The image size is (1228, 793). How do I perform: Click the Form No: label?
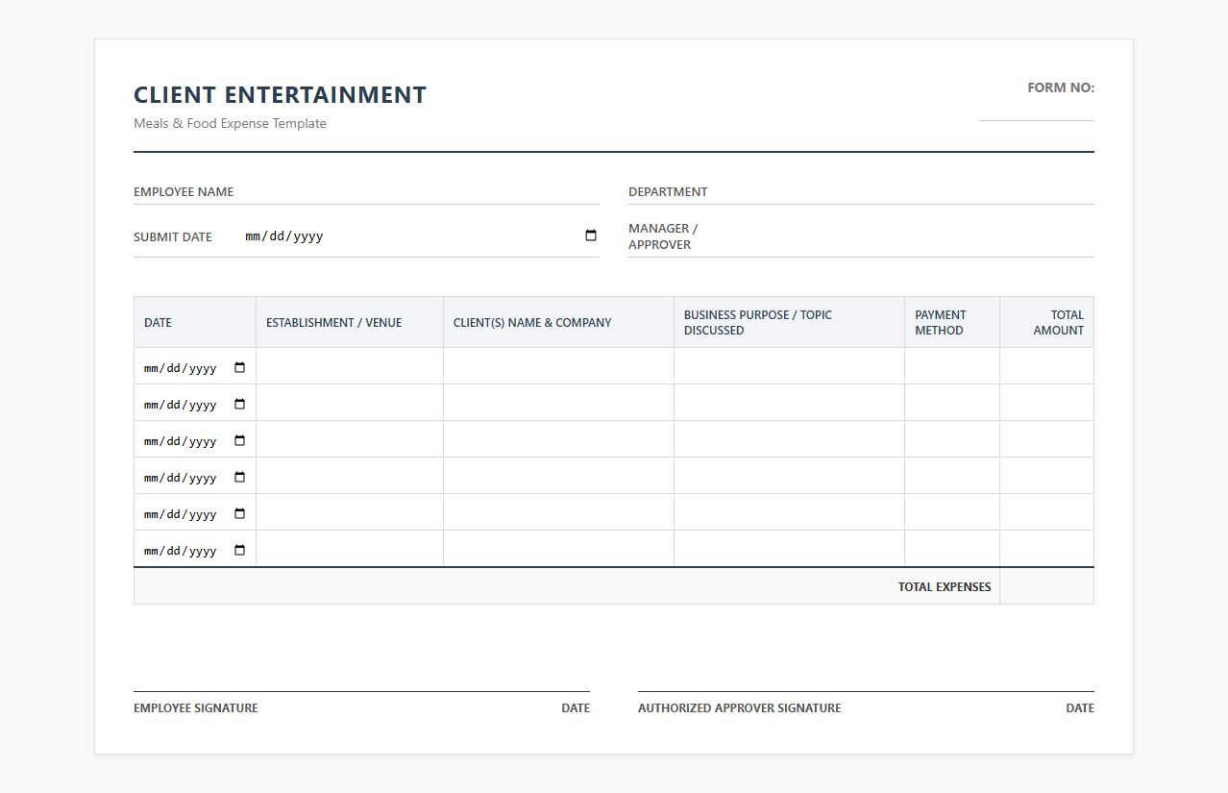point(1061,87)
